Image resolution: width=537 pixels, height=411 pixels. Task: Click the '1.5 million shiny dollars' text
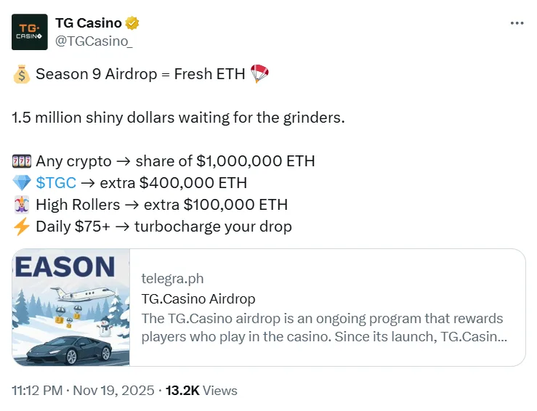pos(178,117)
